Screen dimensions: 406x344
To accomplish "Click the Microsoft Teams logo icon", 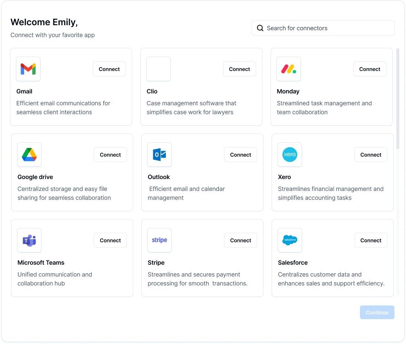I will click(x=29, y=240).
